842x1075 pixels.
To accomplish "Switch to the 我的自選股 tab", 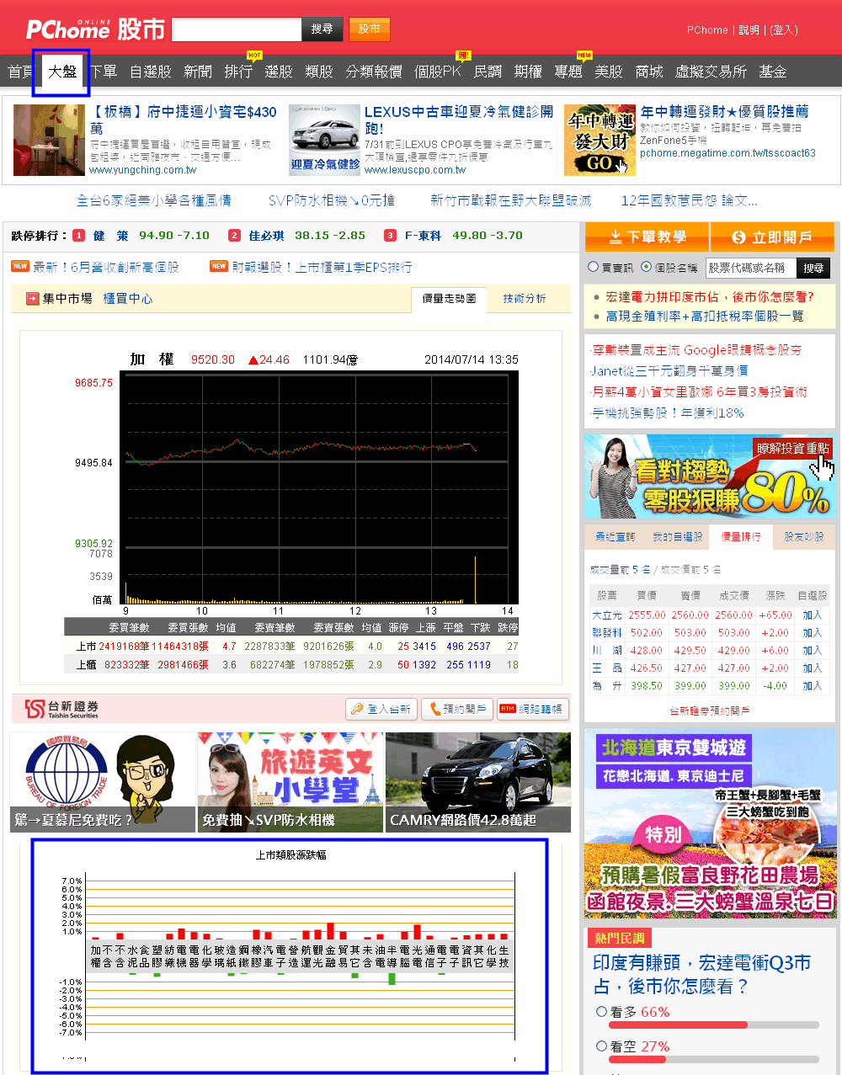I will click(x=677, y=536).
